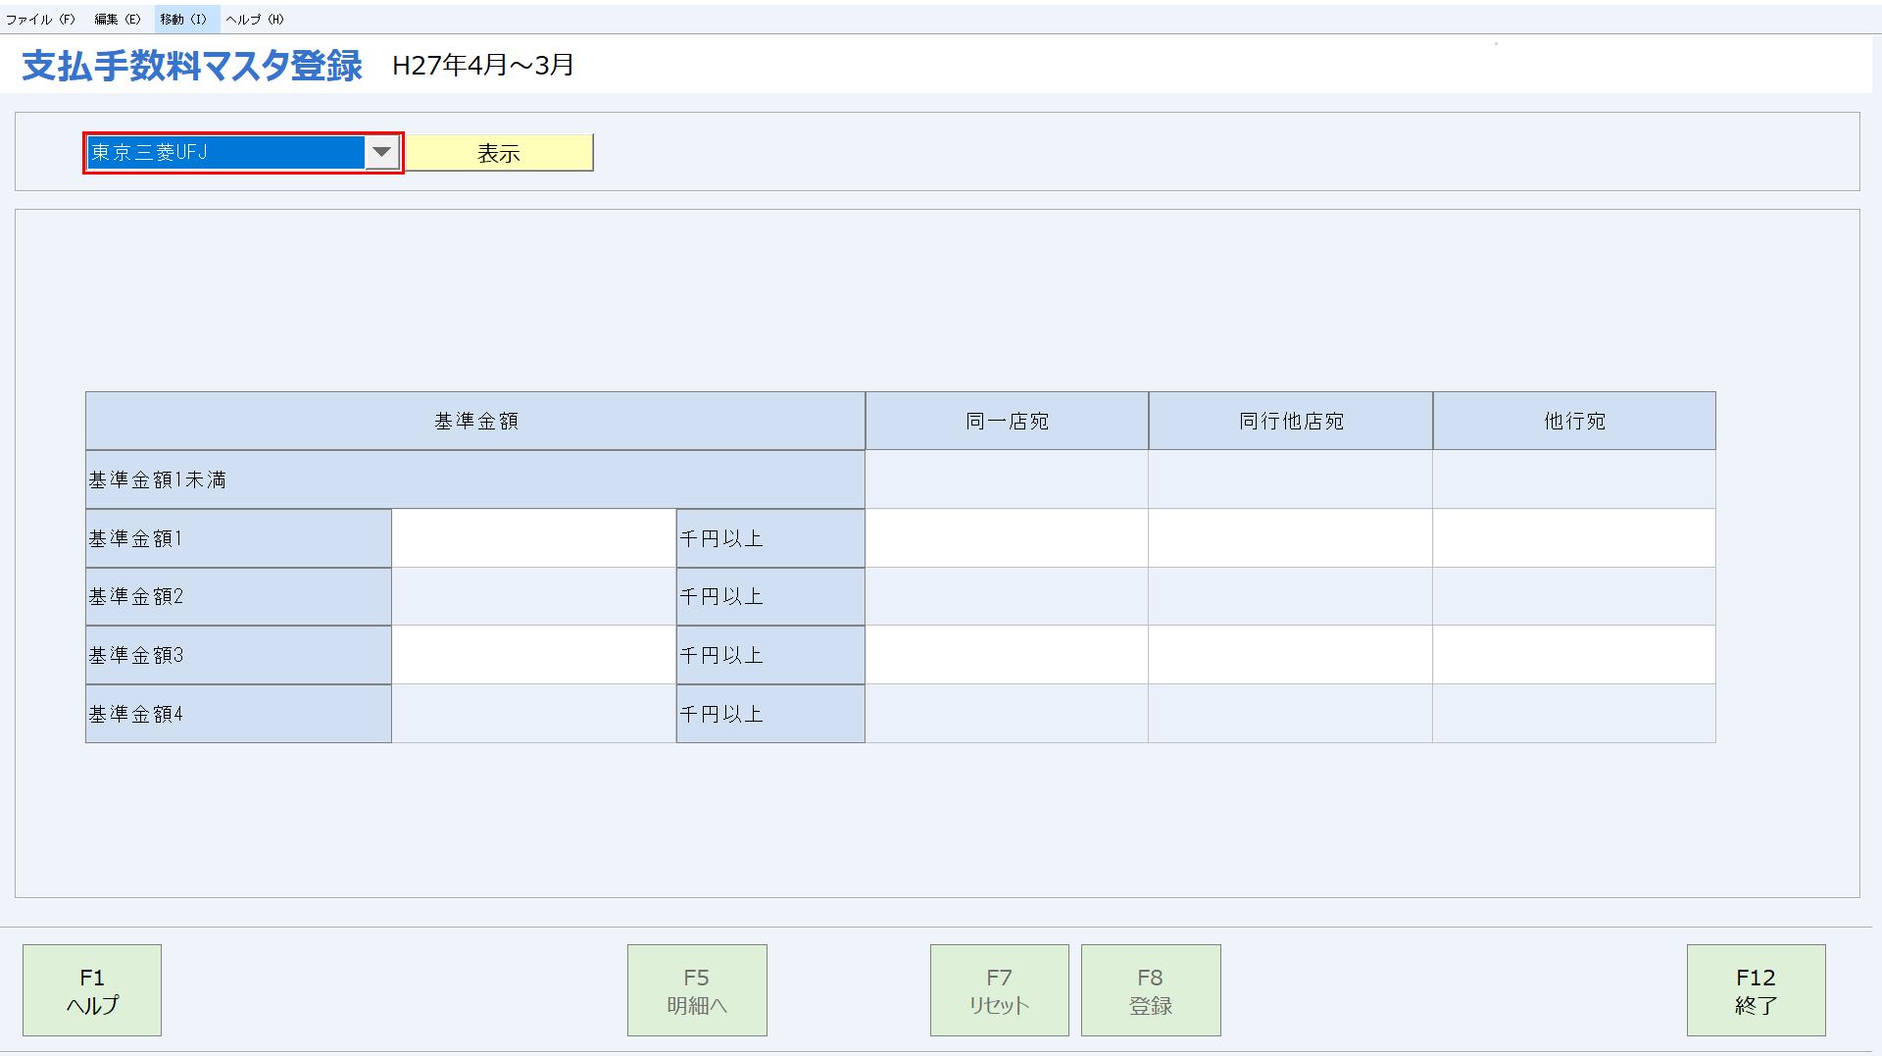Screen dimensions: 1882x1056
Task: Select 同行他店宛 cell in 基準金額3 row
Action: pos(1290,655)
